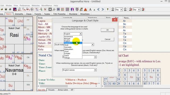This screenshot has width=170, height=95.
Task: Click the double right chevron icon
Action: (103, 9)
